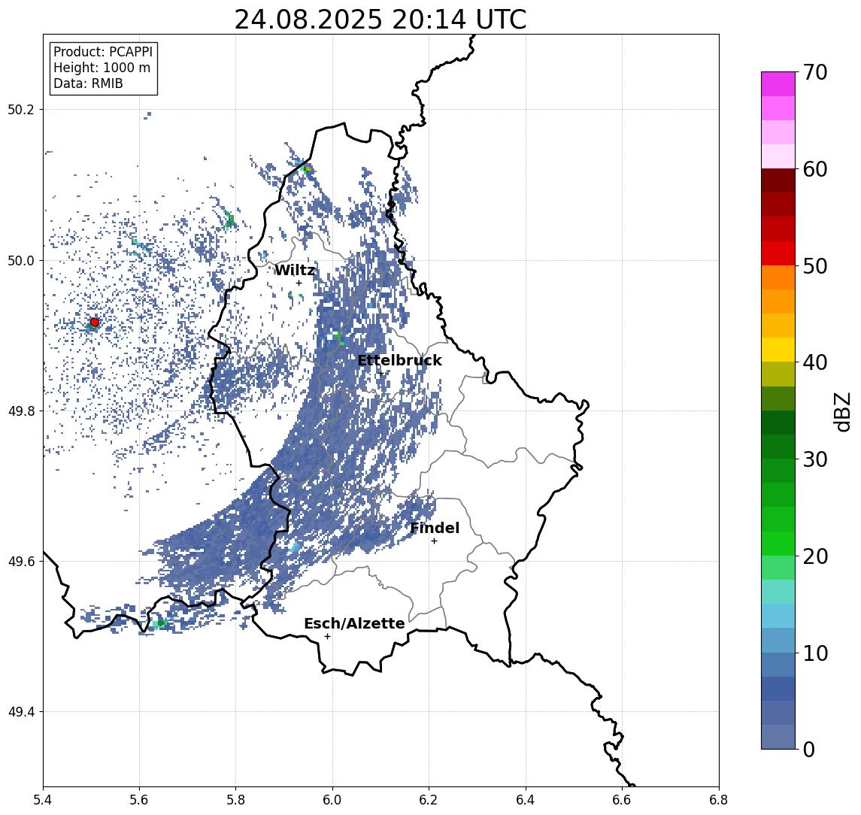Click the Wiltz city label
This screenshot has height=815, width=861.
[x=295, y=270]
